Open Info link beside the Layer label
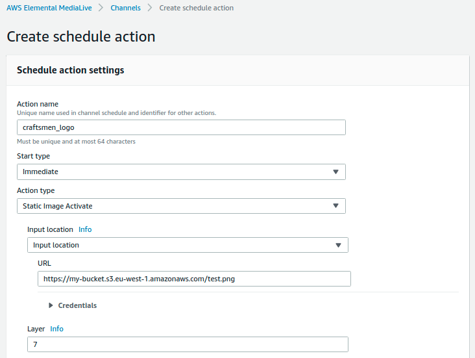The image size is (475, 358). coord(57,329)
